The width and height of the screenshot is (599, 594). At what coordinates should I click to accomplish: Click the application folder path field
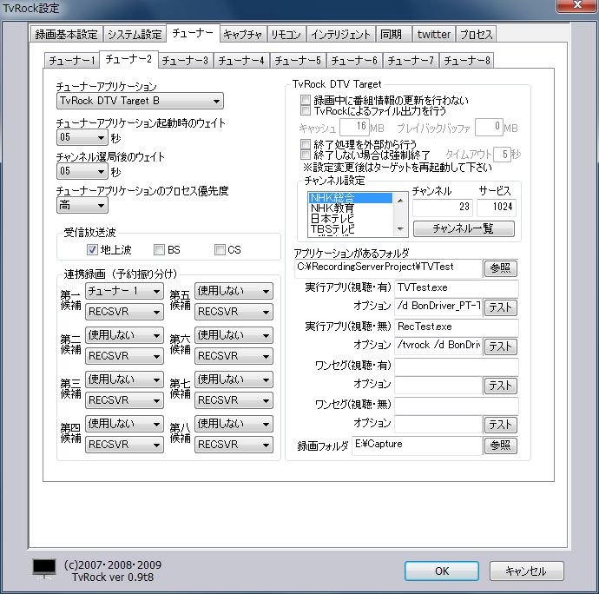(388, 267)
